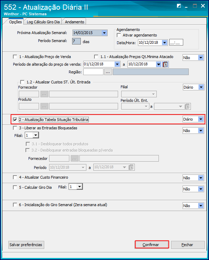The height and width of the screenshot is (260, 209).
Task: Enable 4 - Atualizar Custo Financeiro
Action: pos(15,177)
